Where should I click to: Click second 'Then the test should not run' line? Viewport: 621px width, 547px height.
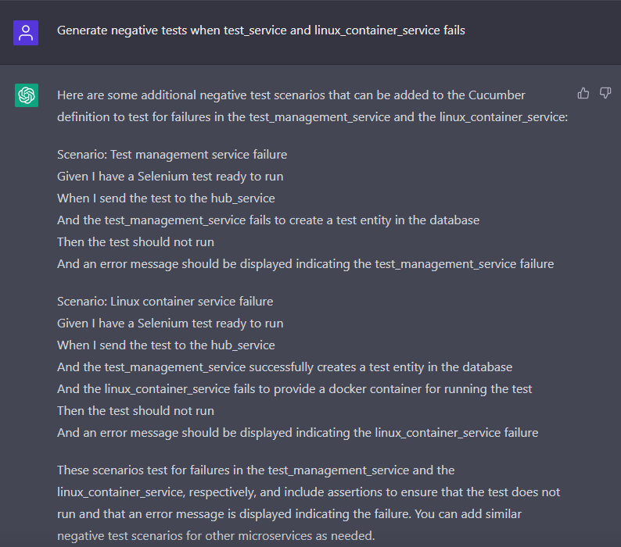pos(135,410)
